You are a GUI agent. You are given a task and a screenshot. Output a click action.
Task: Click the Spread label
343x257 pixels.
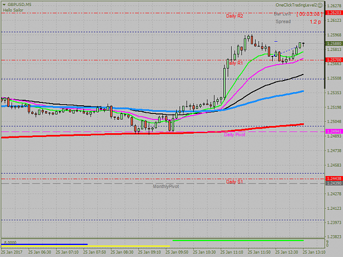coord(283,21)
